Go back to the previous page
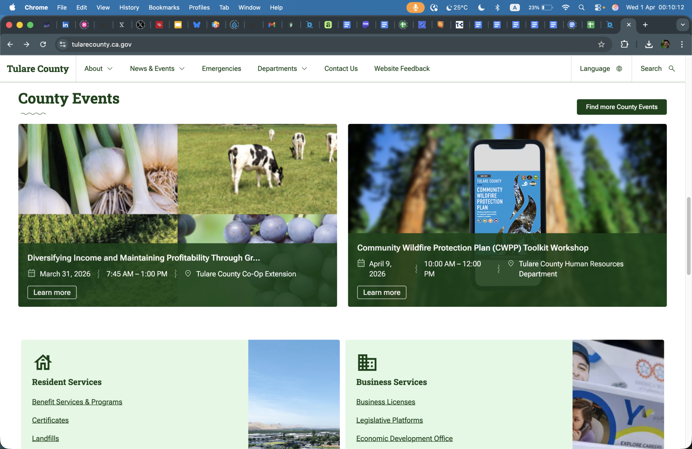 coord(10,44)
